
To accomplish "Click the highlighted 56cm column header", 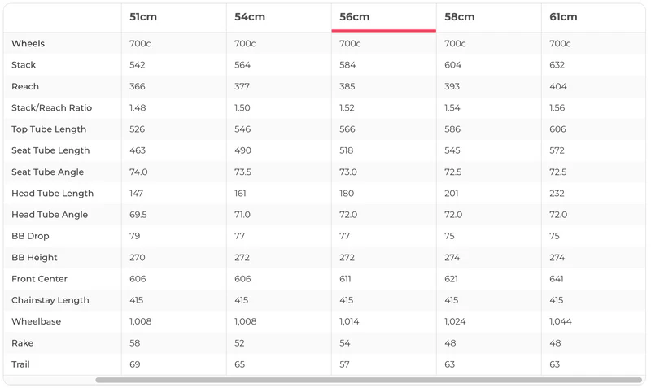I will coord(354,17).
